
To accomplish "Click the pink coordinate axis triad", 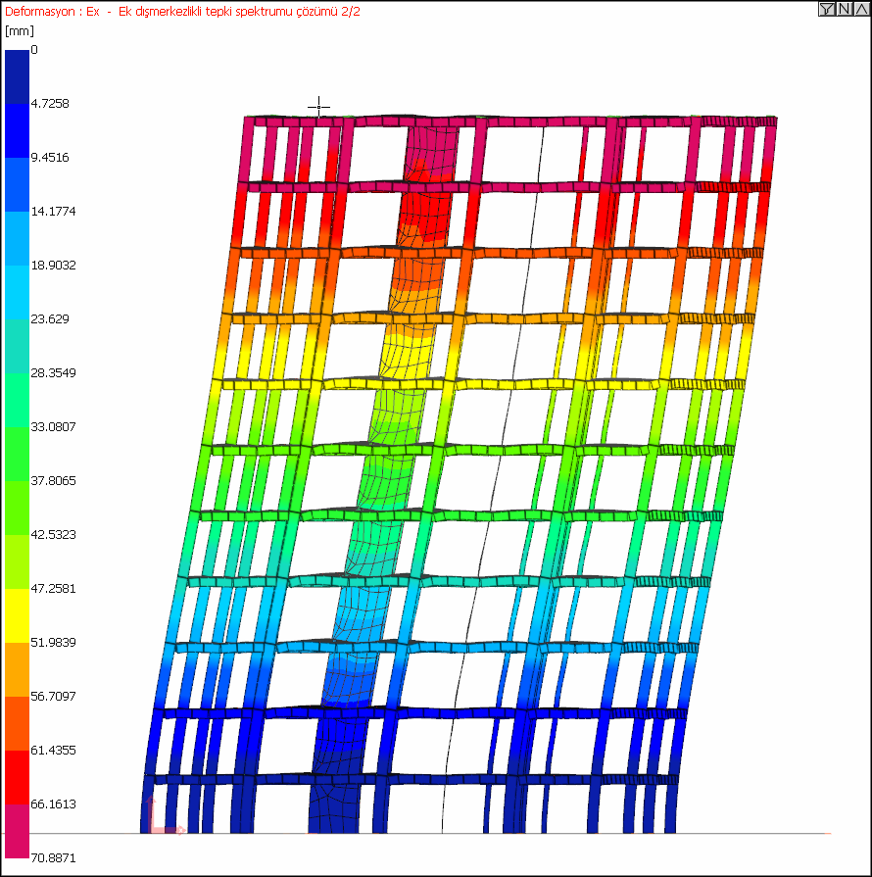I will pos(164,816).
